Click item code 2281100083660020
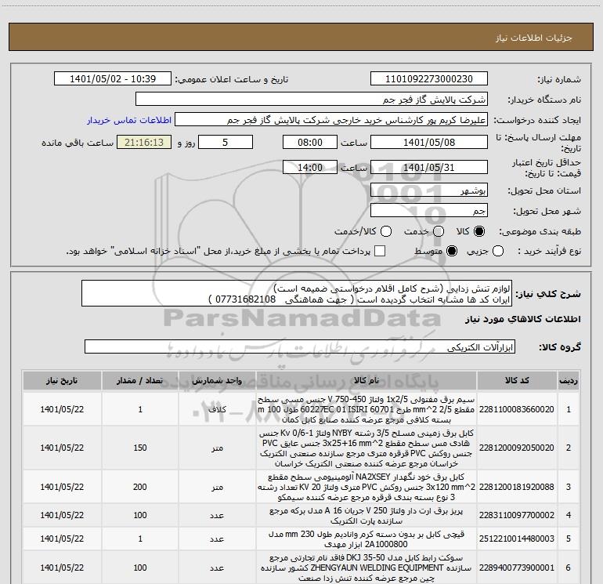This screenshot has height=584, width=603. 517,409
